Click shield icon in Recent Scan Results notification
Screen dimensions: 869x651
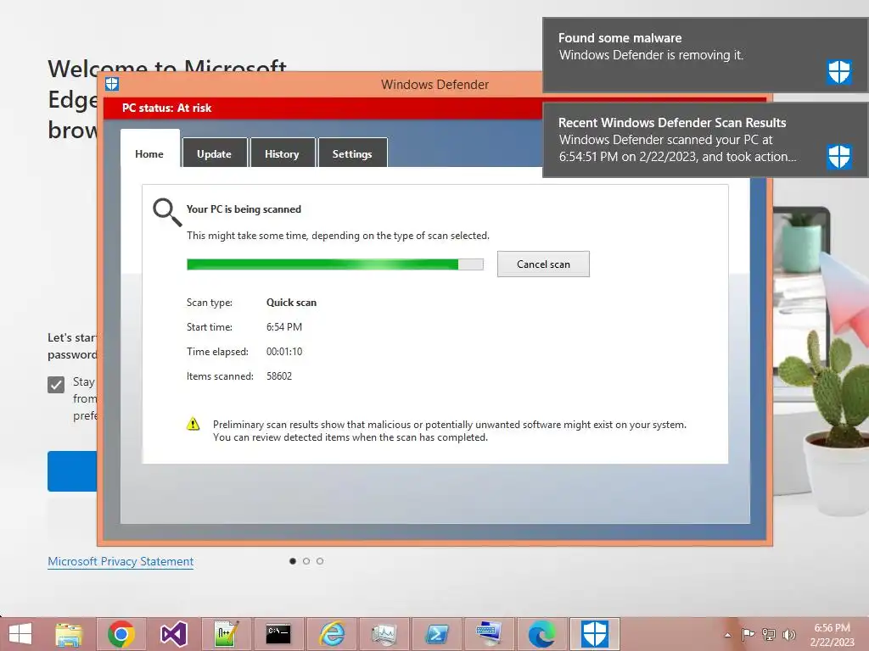coord(839,157)
